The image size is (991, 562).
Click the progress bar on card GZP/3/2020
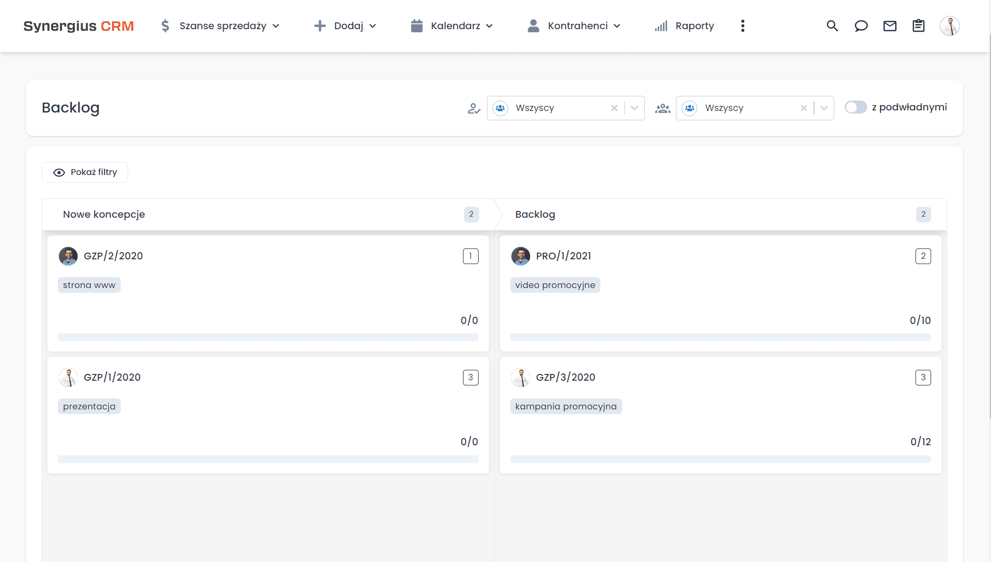point(720,459)
